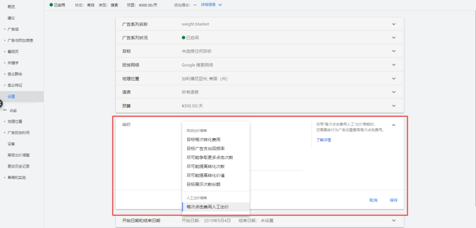Expand the 开始日期和结束日期 row
476x228 pixels.
pos(393,220)
